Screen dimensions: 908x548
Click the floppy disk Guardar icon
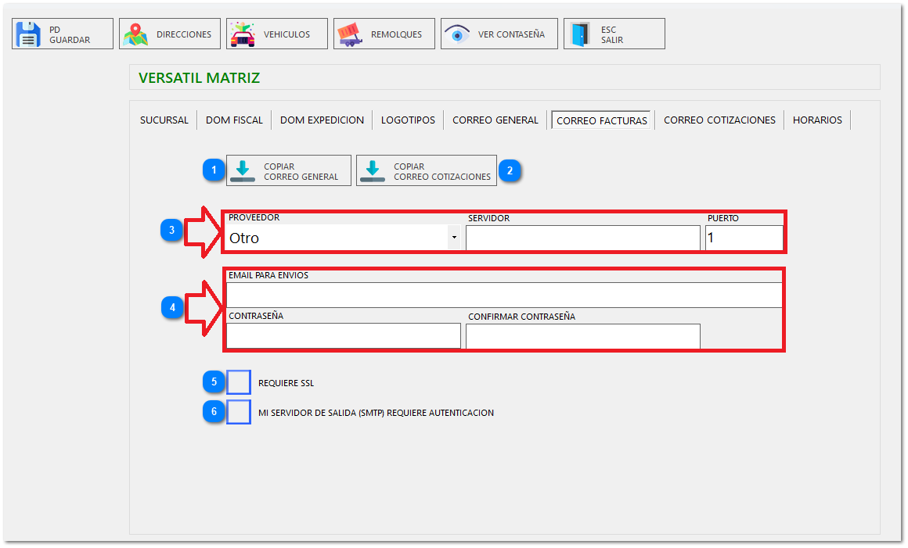29,34
